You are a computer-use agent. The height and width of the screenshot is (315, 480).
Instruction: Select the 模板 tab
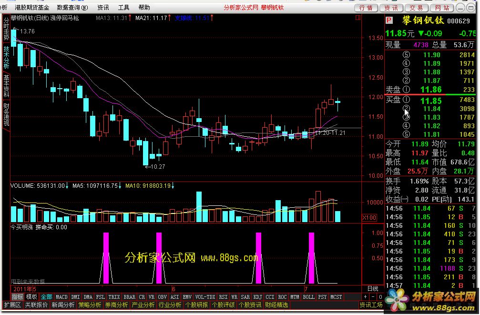point(31,296)
